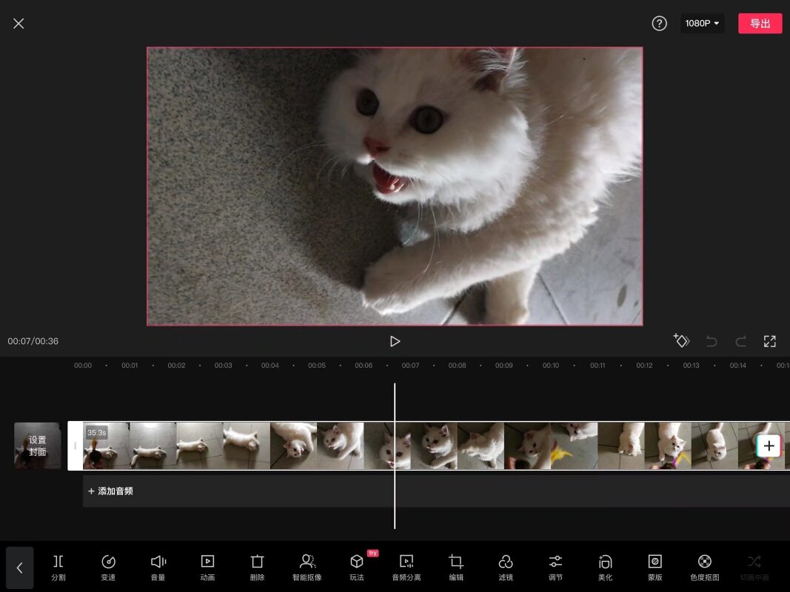The width and height of the screenshot is (790, 592).
Task: Open the 变速 (speed) tool
Action: pyautogui.click(x=108, y=566)
